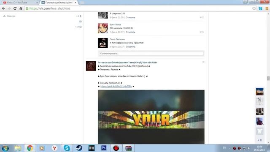
Task: Open WinRAR from the taskbar
Action: pyautogui.click(x=128, y=148)
